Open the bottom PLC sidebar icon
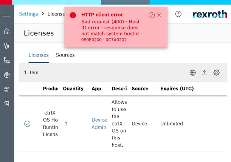The width and height of the screenshot is (231, 162). (x=7, y=103)
